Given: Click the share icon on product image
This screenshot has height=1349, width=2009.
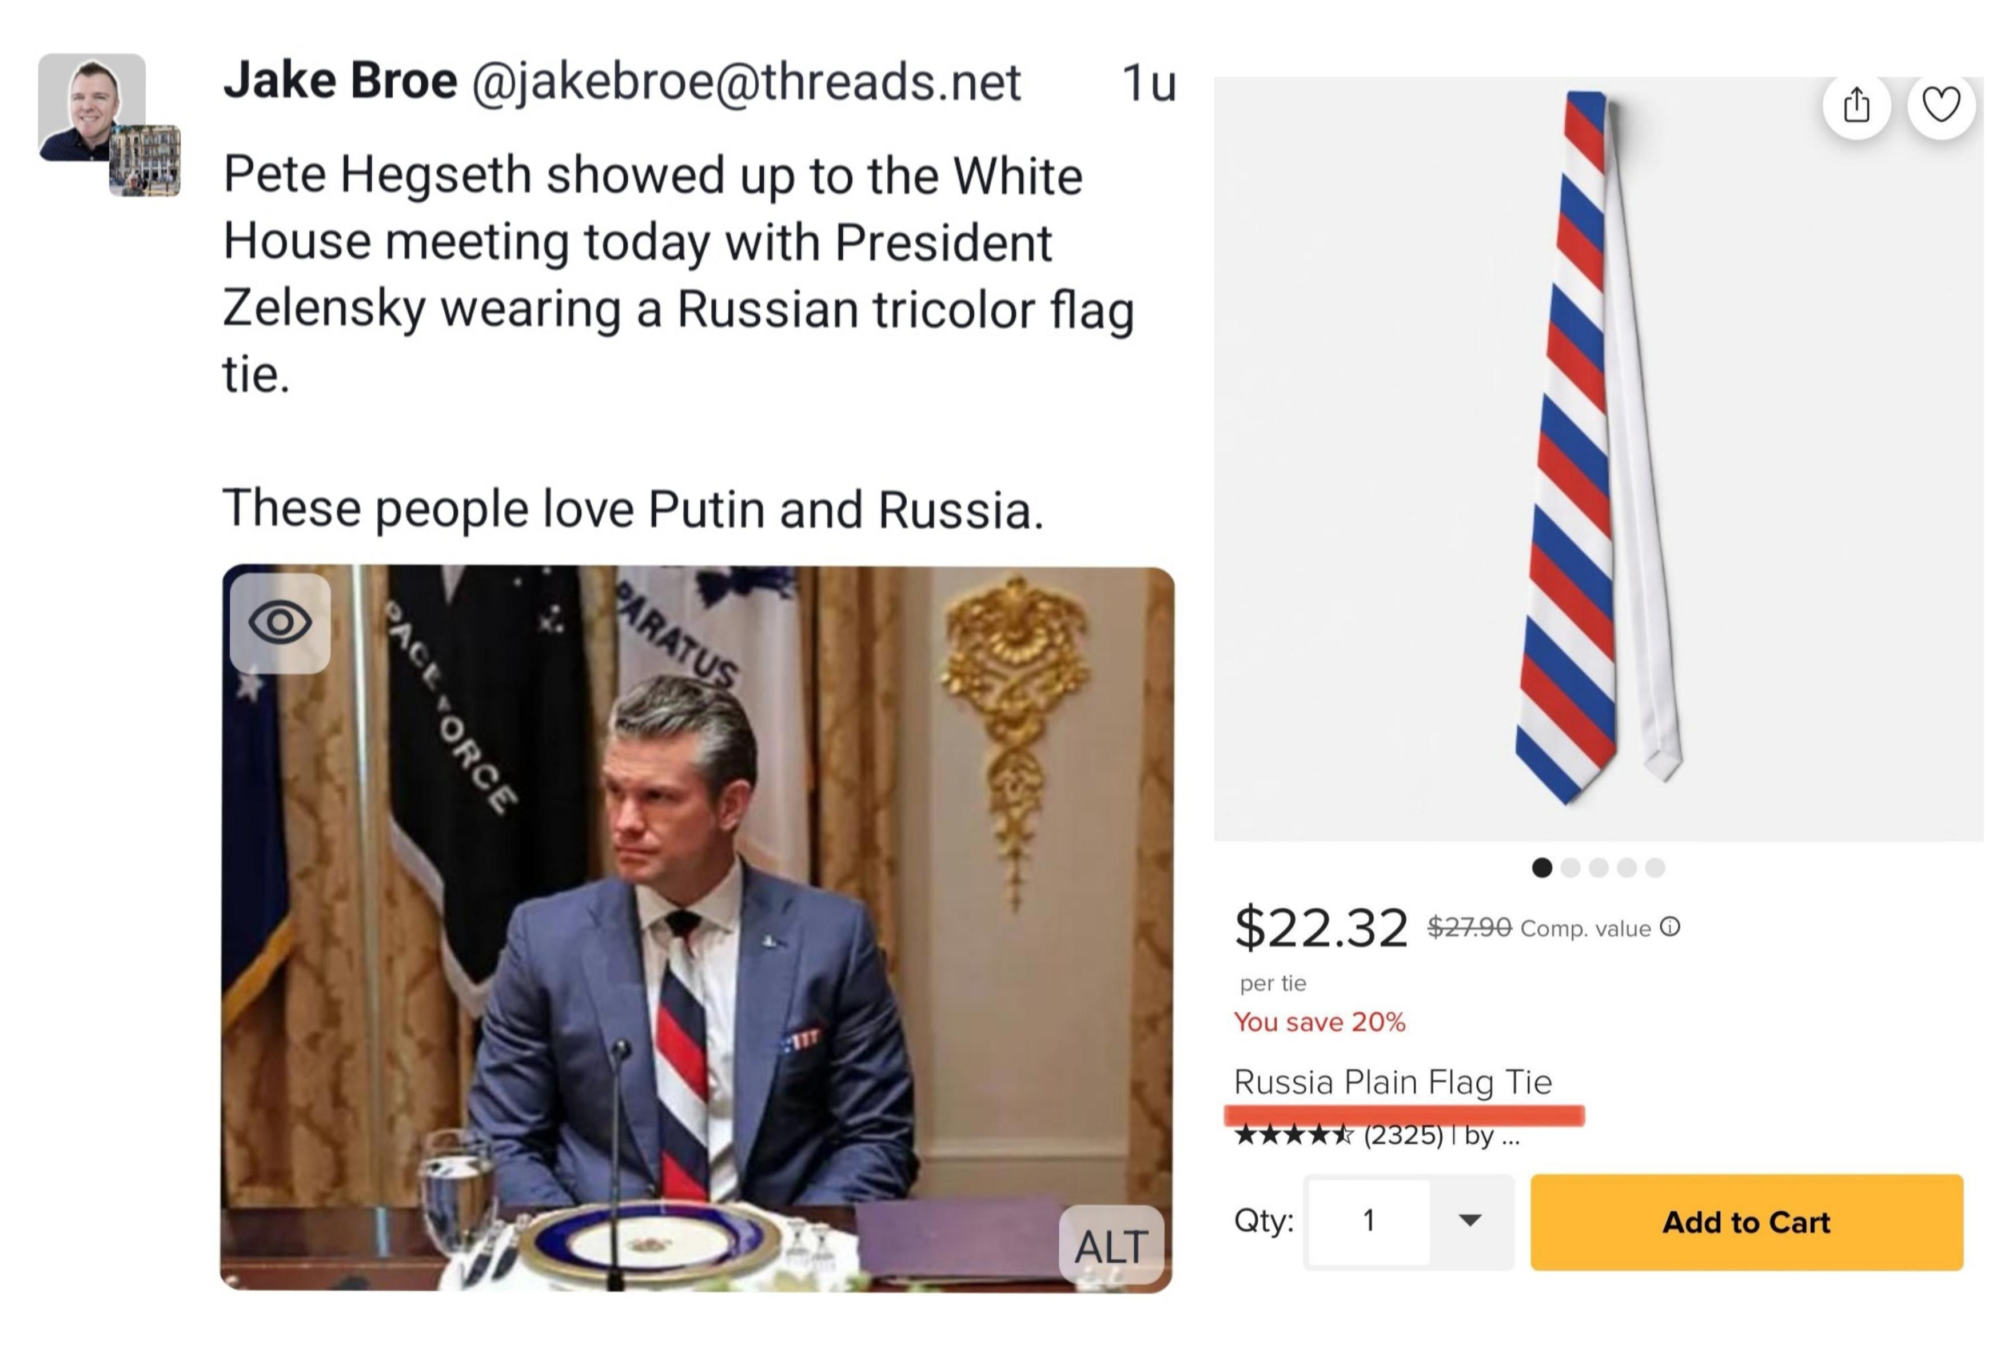Looking at the screenshot, I should (1856, 107).
